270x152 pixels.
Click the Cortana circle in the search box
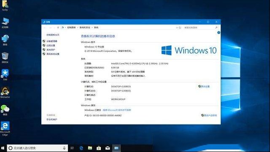[x=10, y=148]
